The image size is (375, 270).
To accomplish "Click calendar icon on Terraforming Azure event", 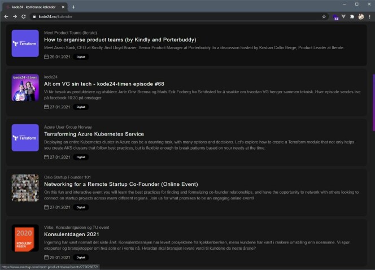I will [46, 157].
